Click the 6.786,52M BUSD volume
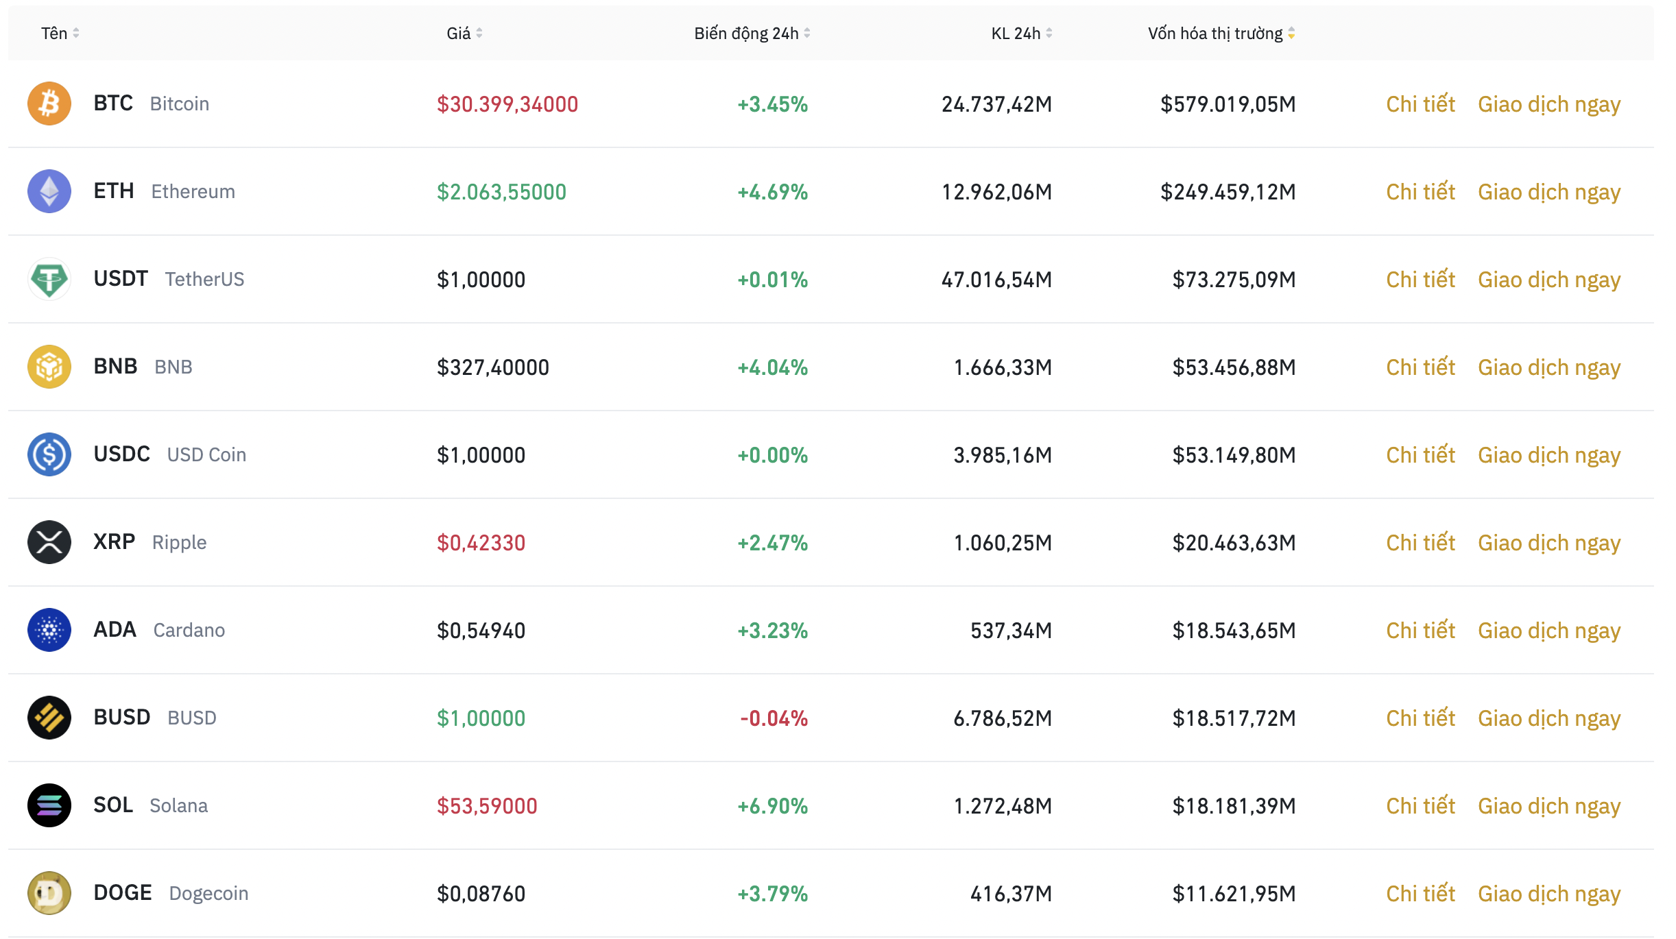Viewport: 1676px width, 939px height. [x=1003, y=718]
